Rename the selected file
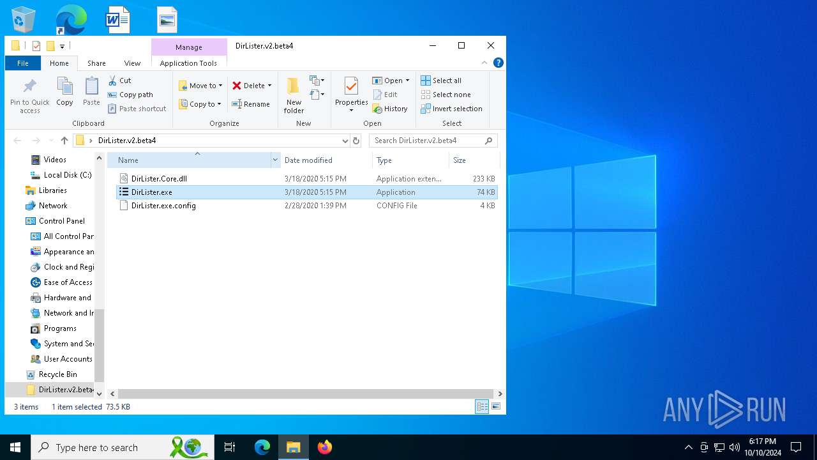 coord(251,104)
